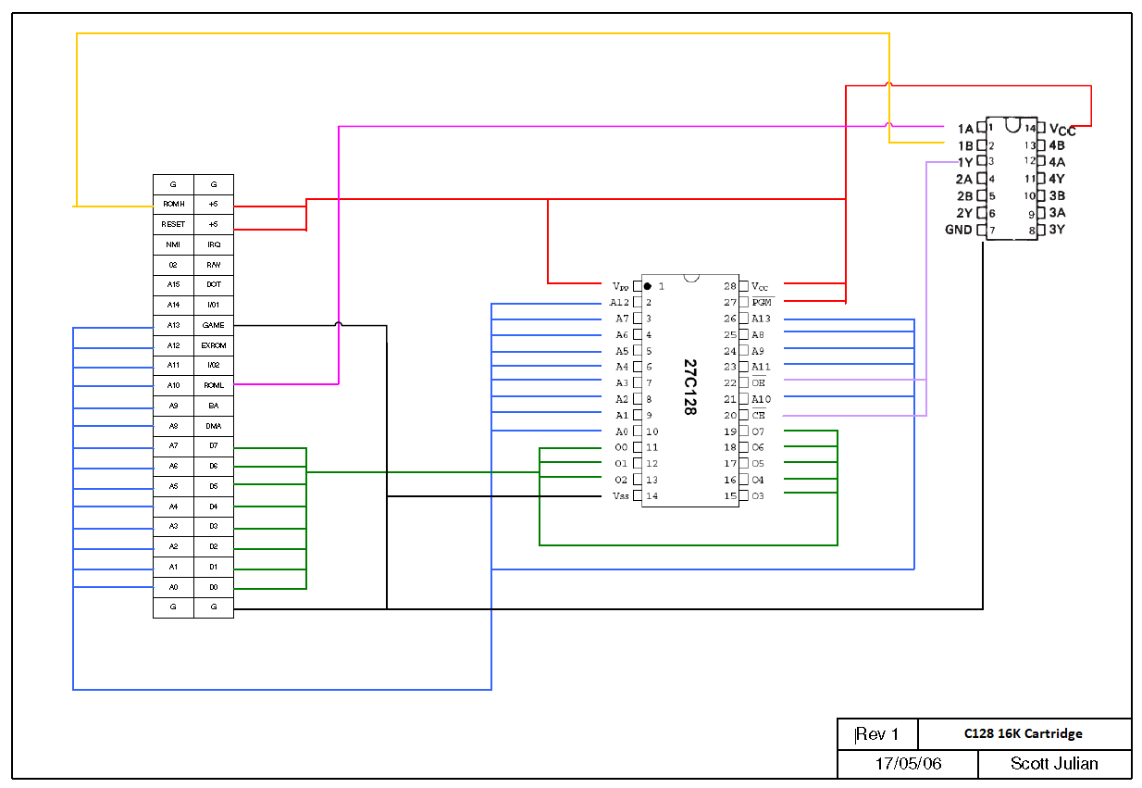Select the A15 connector cell

173,285
